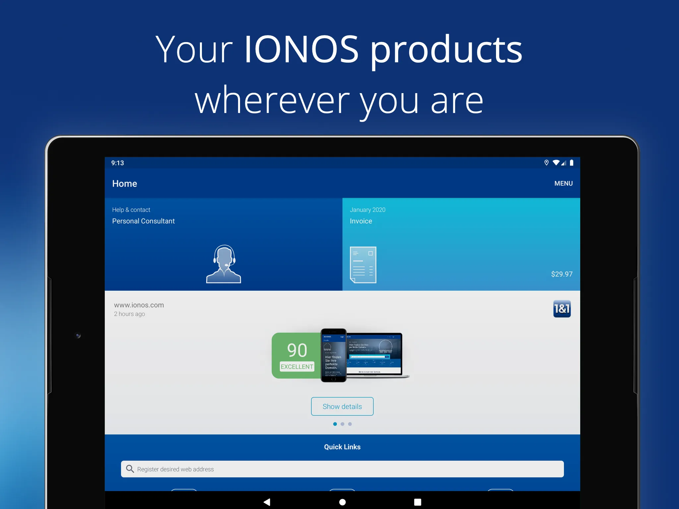Tap the Help & contact section header

130,209
